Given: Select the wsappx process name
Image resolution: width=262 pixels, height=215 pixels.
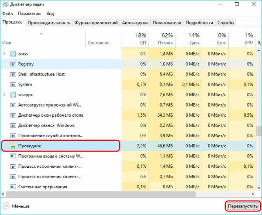Looking at the screenshot, I should pyautogui.click(x=25, y=95).
